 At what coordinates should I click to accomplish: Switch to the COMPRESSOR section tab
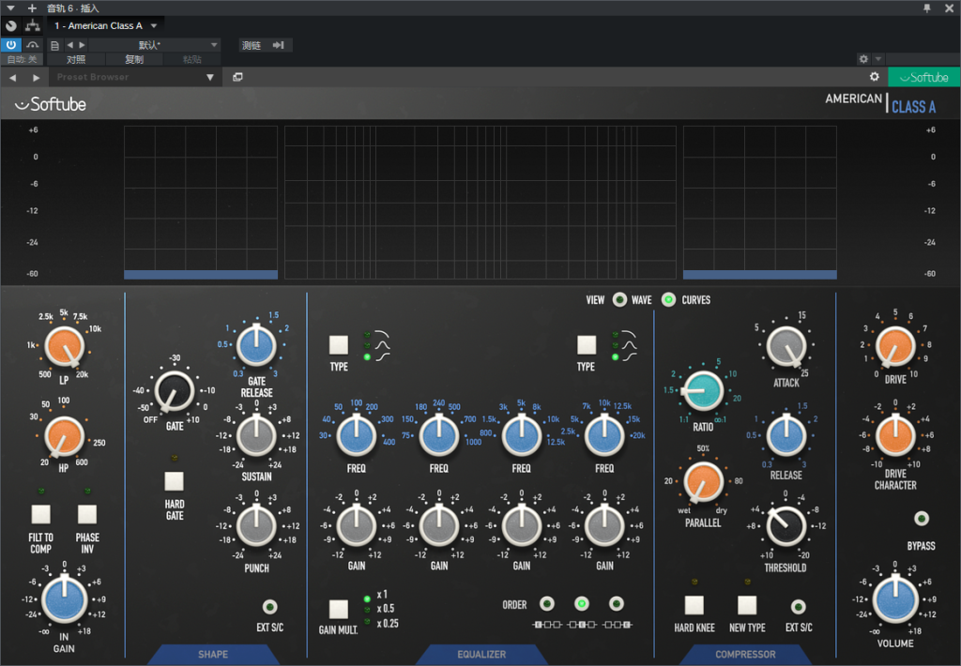745,655
